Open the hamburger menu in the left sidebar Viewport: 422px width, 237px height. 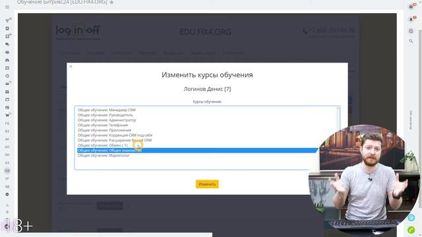pos(7,7)
